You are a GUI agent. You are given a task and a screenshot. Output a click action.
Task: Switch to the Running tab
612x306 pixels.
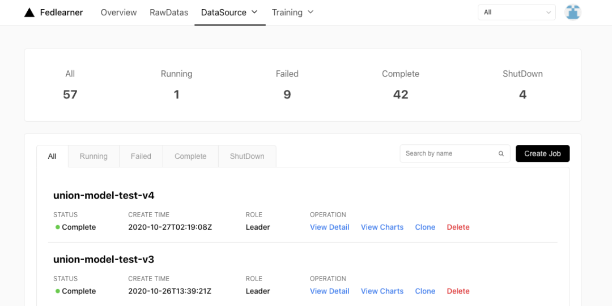click(x=93, y=157)
